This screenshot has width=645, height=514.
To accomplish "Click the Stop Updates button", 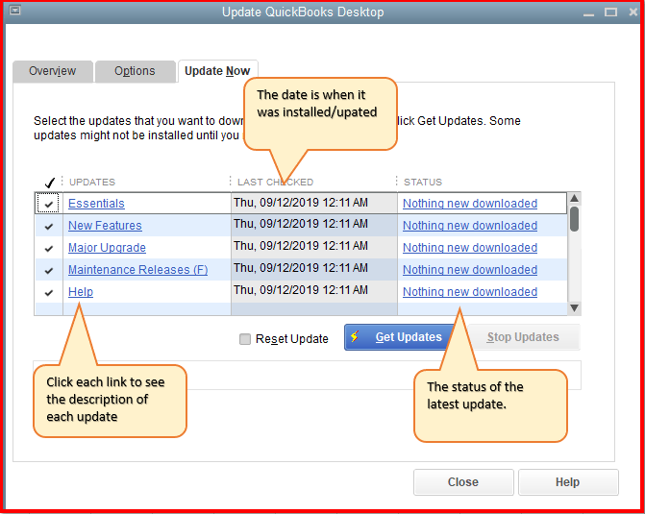I will pos(523,337).
